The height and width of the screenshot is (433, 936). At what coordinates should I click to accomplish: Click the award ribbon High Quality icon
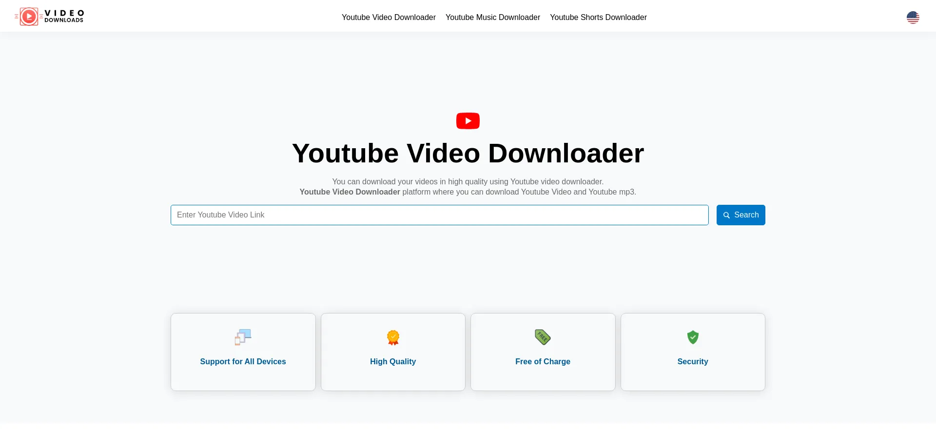click(x=393, y=337)
